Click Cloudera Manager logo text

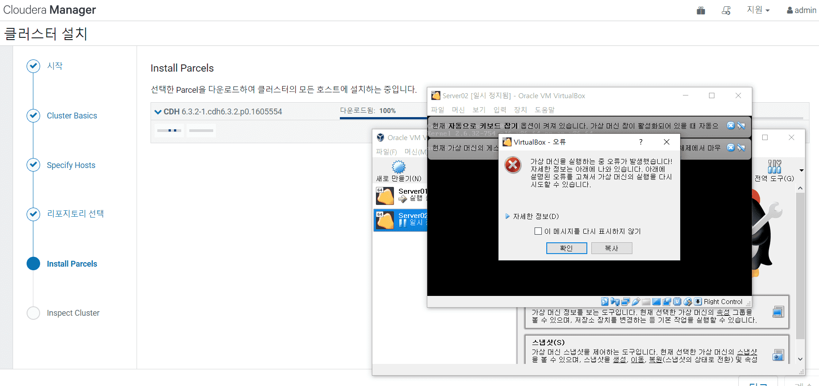50,10
